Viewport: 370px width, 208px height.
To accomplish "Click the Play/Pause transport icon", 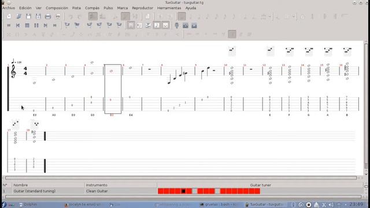I will tap(36, 25).
